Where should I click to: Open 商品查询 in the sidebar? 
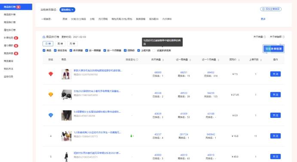click(9, 61)
